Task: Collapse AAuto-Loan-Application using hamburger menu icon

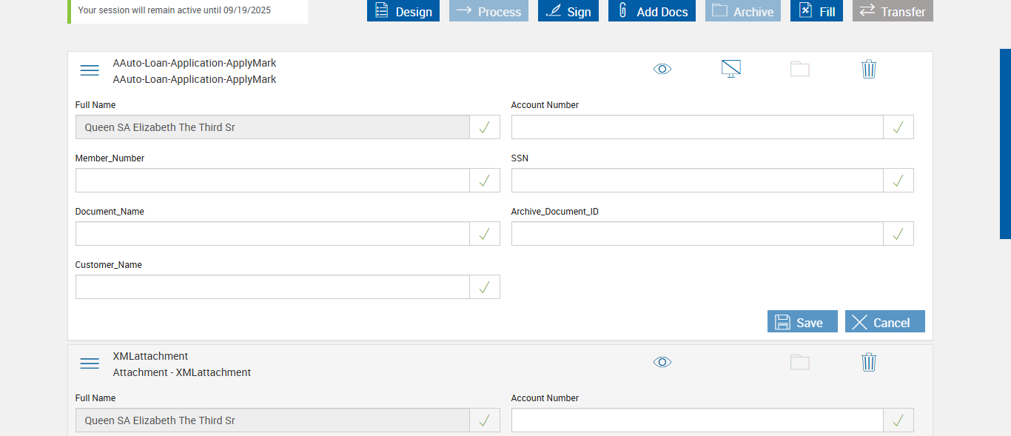Action: click(x=90, y=70)
